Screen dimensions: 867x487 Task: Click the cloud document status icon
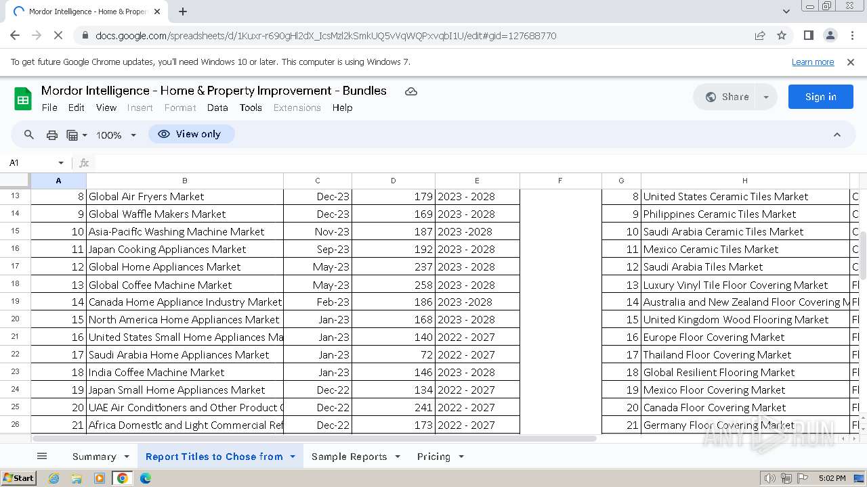point(411,91)
